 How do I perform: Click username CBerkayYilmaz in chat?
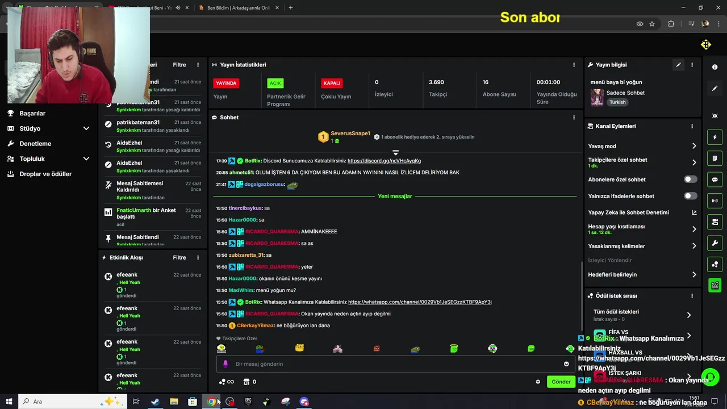point(255,325)
